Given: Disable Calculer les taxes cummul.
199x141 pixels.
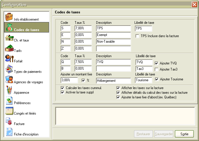Looking at the screenshot, I should (62, 88).
